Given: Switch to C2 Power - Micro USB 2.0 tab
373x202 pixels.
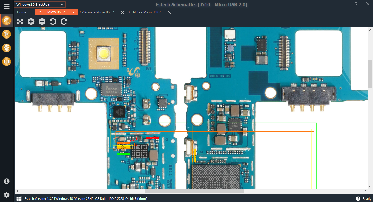Looking at the screenshot, I should tap(98, 12).
